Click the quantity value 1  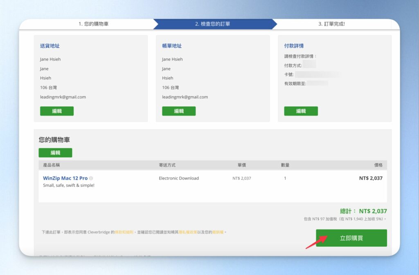tap(285, 178)
